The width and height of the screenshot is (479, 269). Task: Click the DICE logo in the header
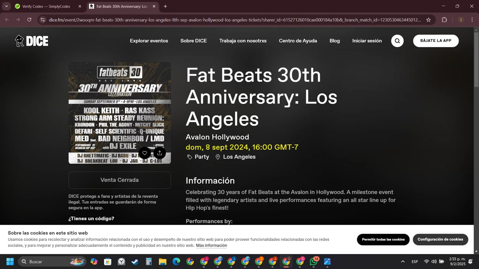(x=32, y=41)
